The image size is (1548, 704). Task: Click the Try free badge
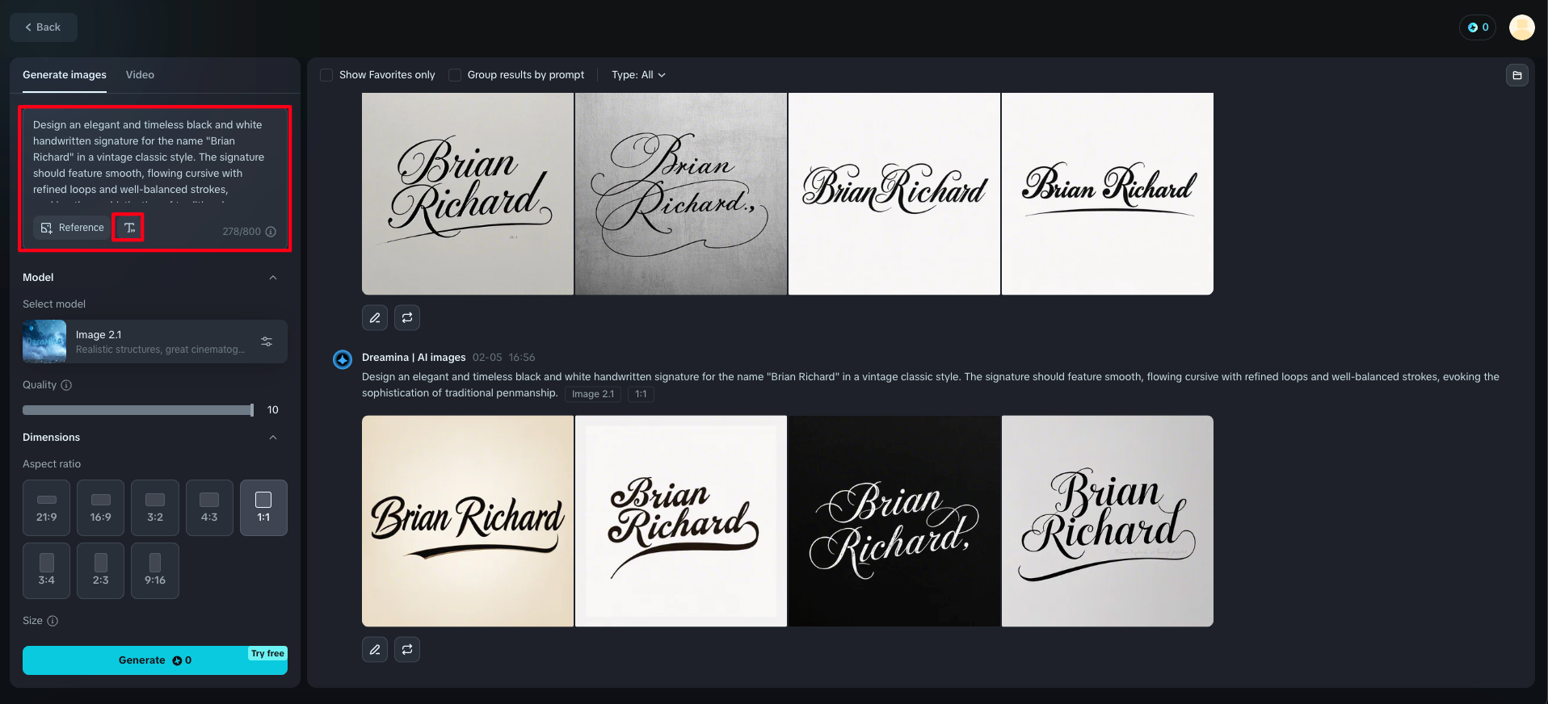(267, 654)
